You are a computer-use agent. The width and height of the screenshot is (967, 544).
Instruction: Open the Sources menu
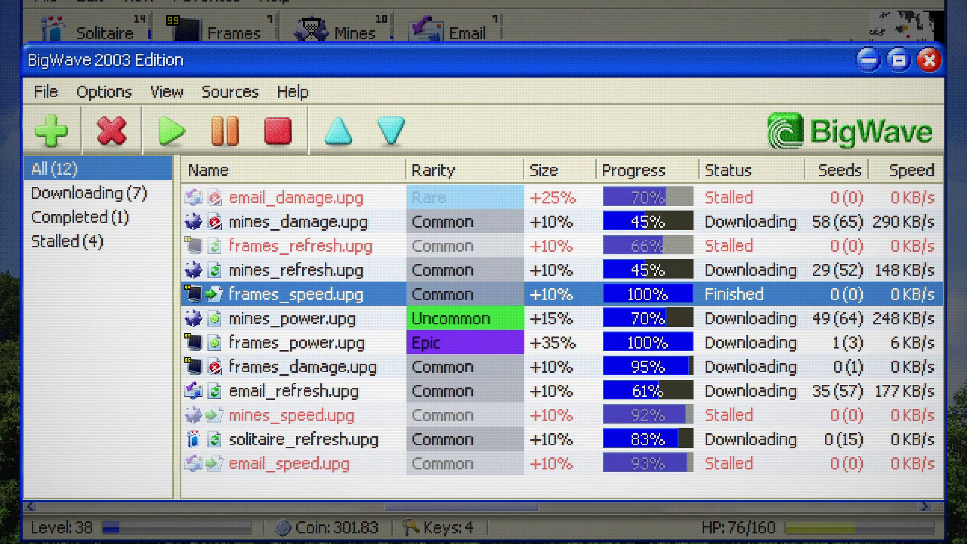coord(230,92)
